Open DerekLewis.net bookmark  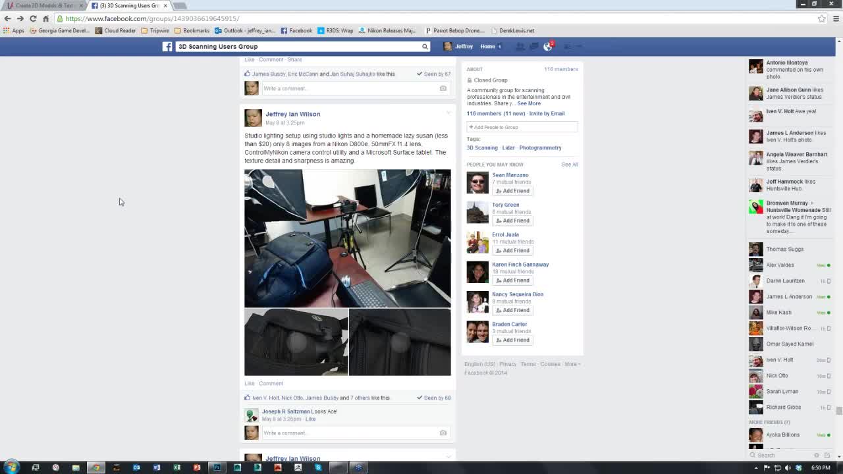[512, 30]
